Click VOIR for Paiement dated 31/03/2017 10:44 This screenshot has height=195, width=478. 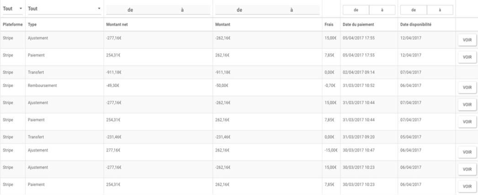467,122
